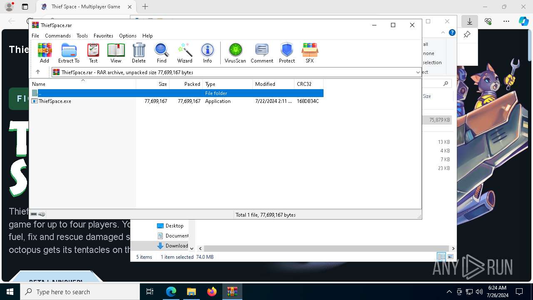Image resolution: width=533 pixels, height=300 pixels.
Task: Close the Thief Space browser tab
Action: click(x=130, y=7)
